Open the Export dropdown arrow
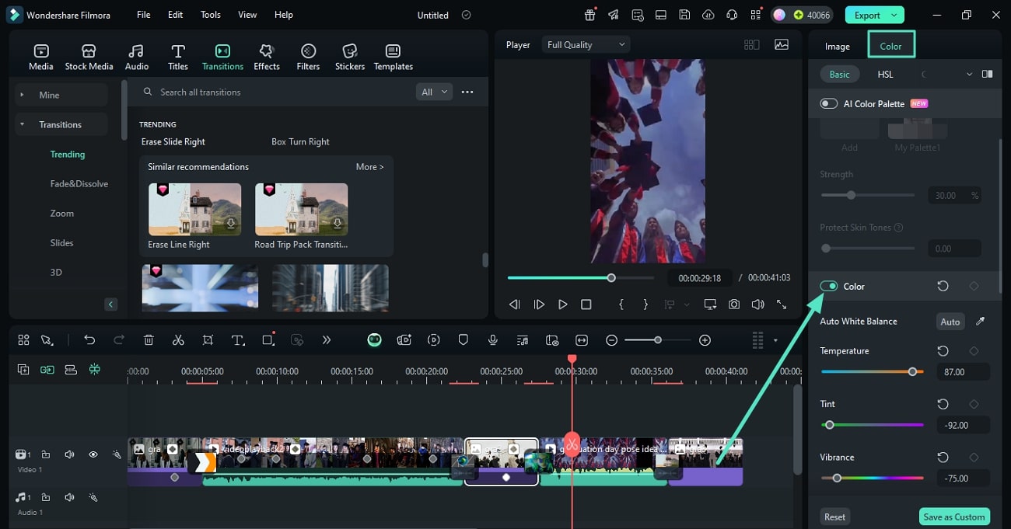Screen dimensions: 1011x529 pos(895,15)
